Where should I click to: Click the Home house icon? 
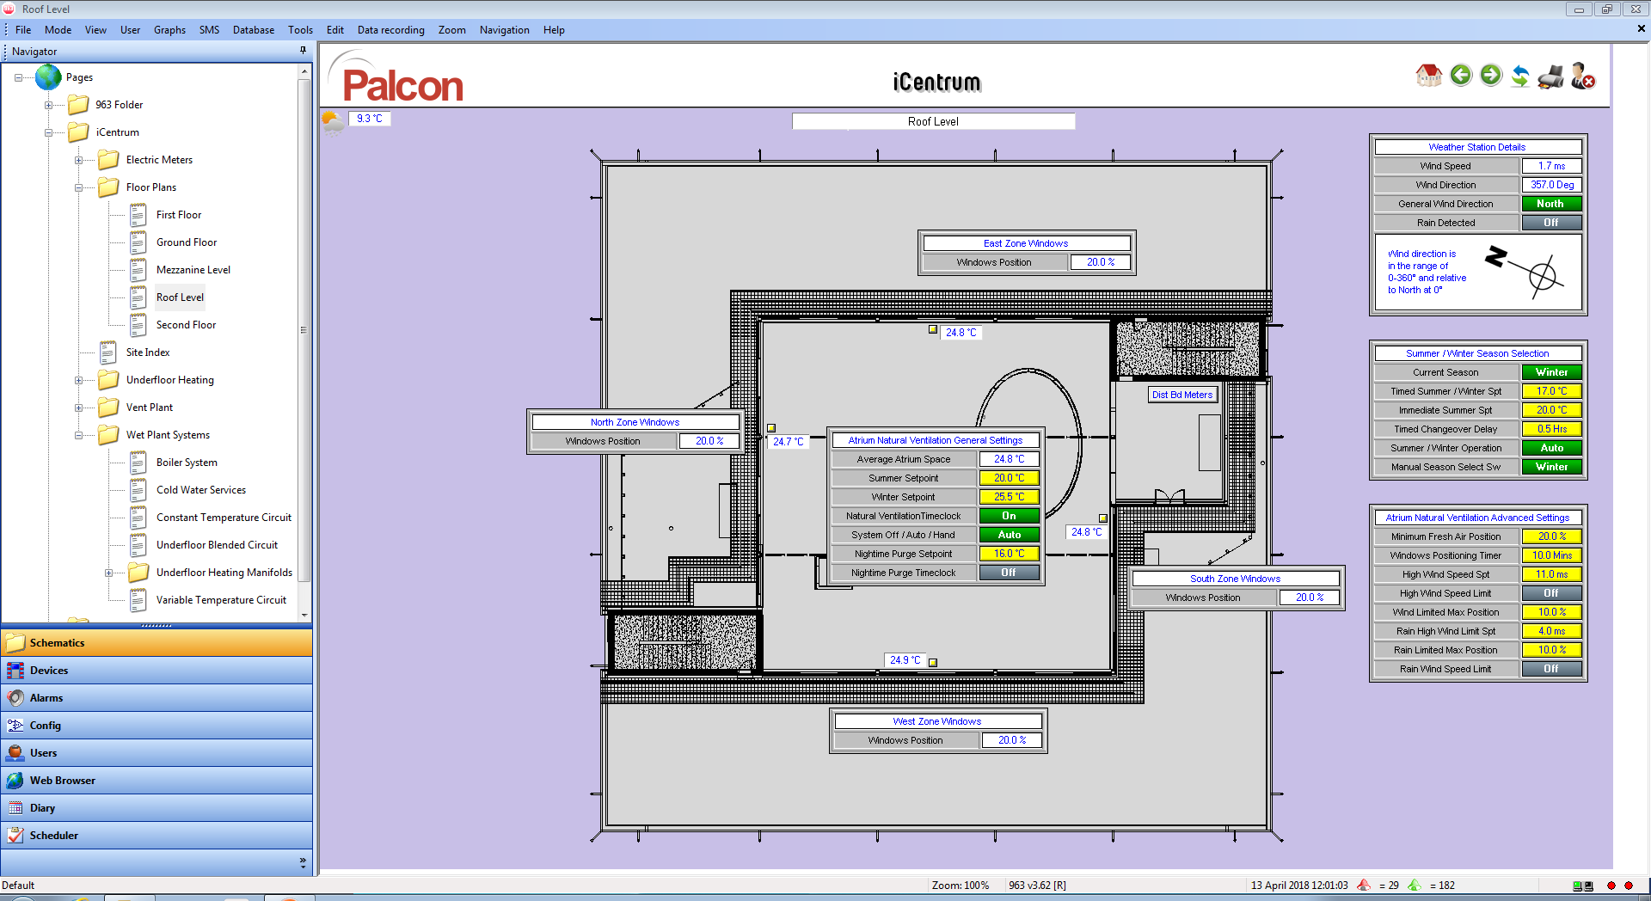1428,76
